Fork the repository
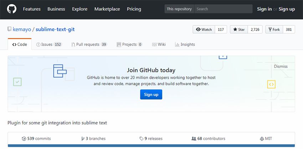This screenshot has width=303, height=149. pyautogui.click(x=274, y=30)
